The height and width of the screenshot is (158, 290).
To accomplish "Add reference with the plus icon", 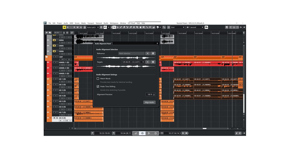I will coord(147,53).
